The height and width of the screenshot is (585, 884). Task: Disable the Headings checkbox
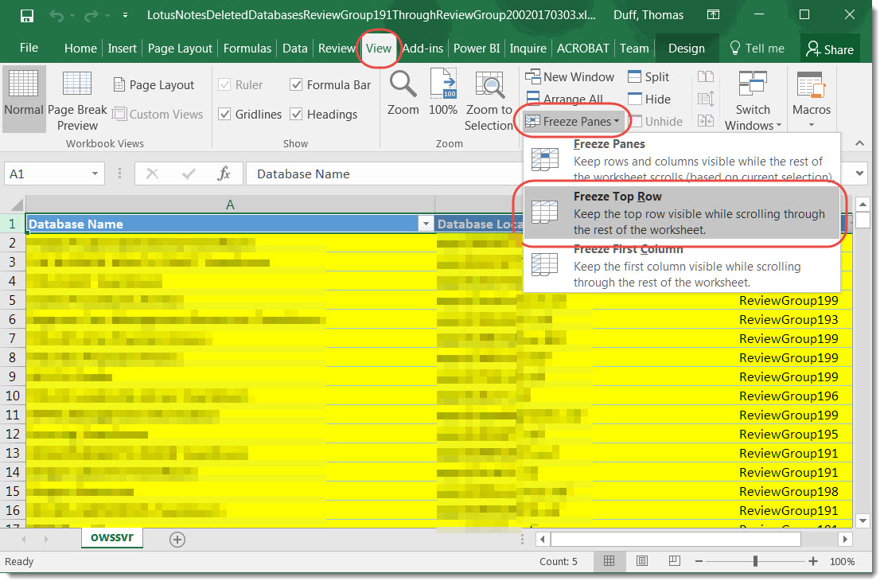(x=296, y=115)
